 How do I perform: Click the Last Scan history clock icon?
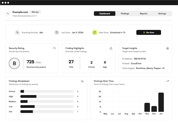(x=57, y=32)
